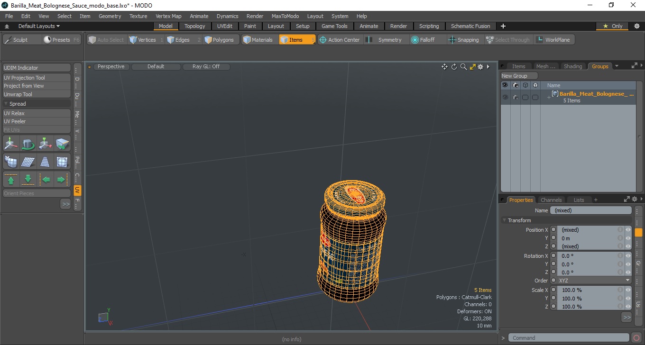The width and height of the screenshot is (645, 345).
Task: Open the rotation Order XYZ dropdown
Action: click(x=594, y=281)
